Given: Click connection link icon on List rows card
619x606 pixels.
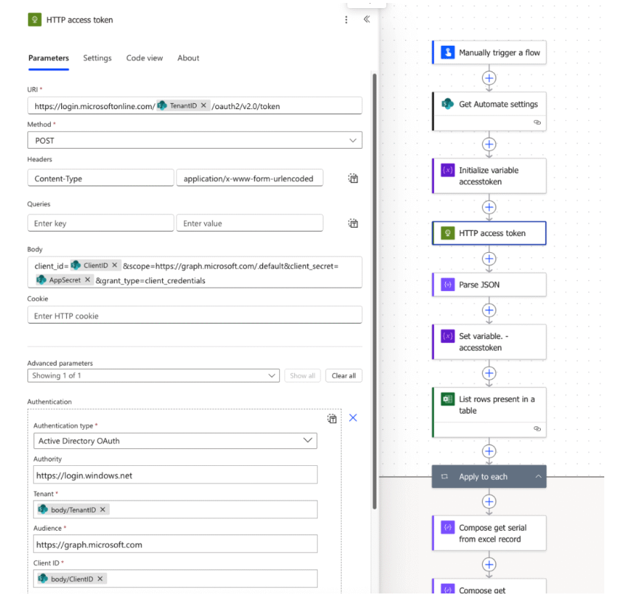Looking at the screenshot, I should (x=537, y=428).
